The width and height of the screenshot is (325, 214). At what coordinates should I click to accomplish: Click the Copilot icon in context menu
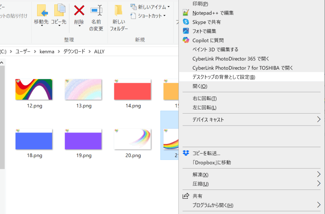coord(186,40)
